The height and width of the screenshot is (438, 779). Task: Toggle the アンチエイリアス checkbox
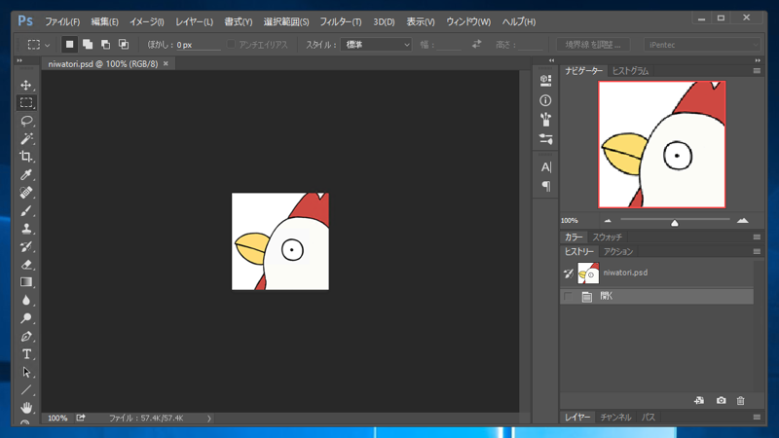(x=232, y=45)
